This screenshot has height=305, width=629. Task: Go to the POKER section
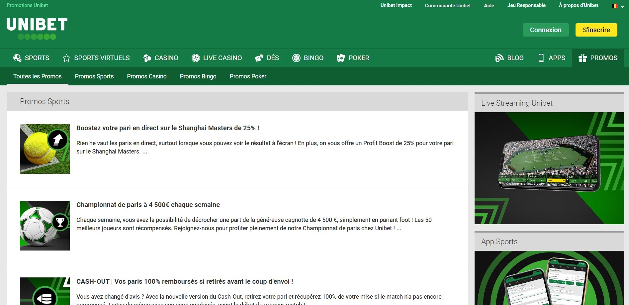tap(353, 58)
